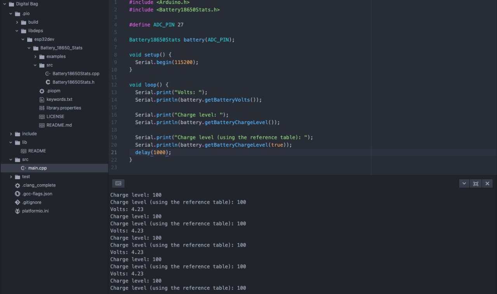Screen dimensions: 497x294
Task: Expand the build folder
Action: coord(33,22)
